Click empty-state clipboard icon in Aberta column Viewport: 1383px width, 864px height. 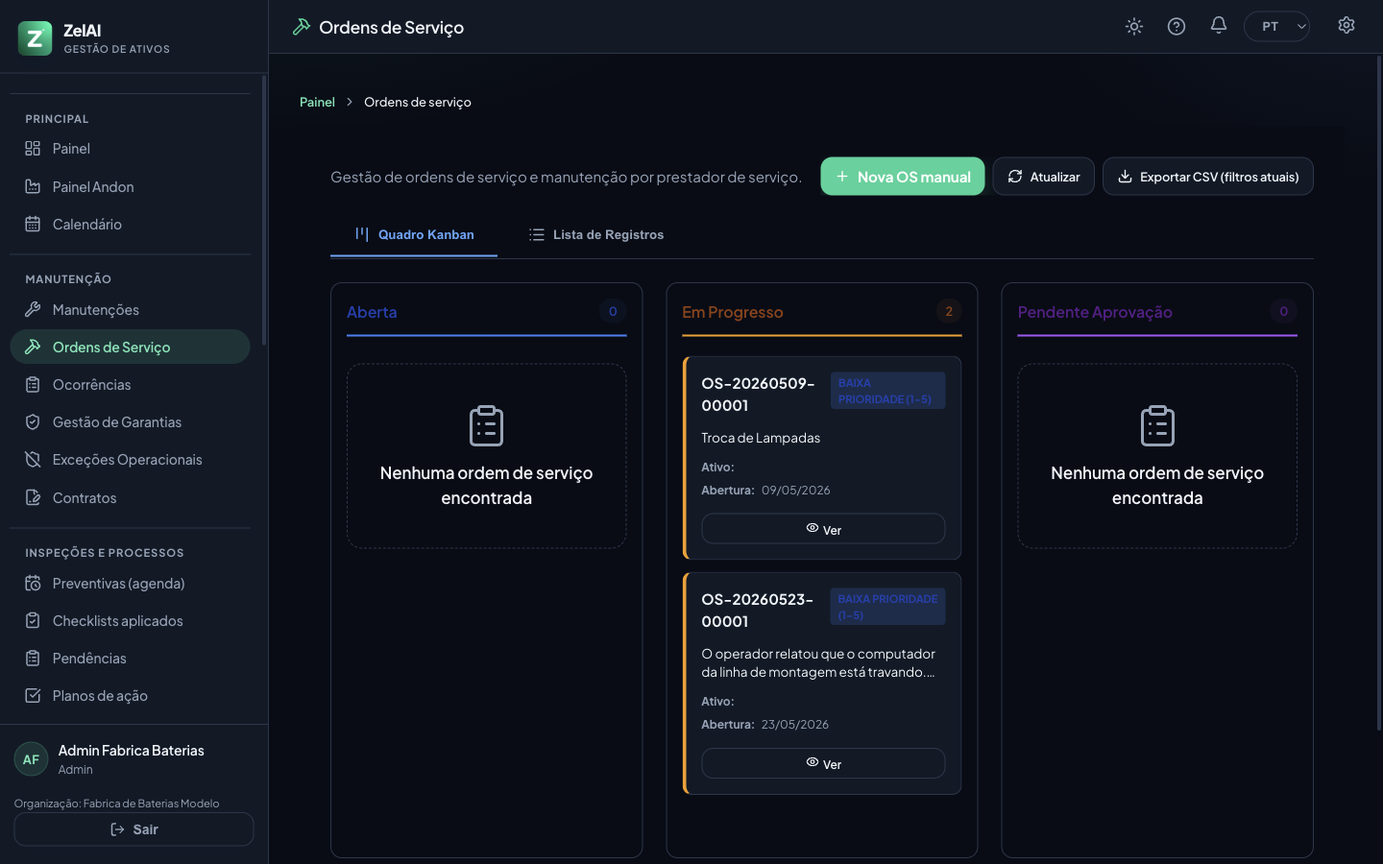(x=486, y=426)
